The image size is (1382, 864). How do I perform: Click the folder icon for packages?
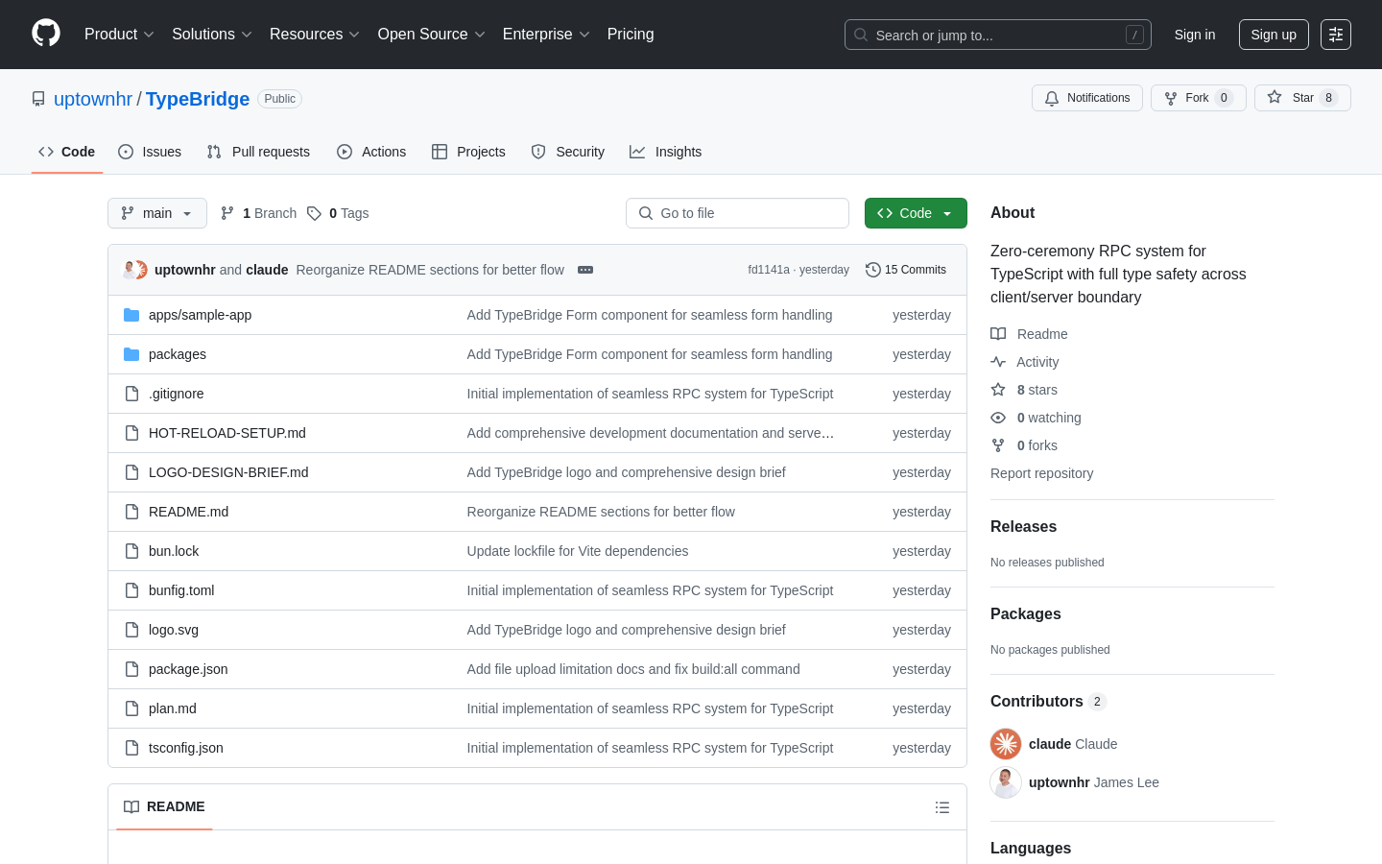pos(131,354)
